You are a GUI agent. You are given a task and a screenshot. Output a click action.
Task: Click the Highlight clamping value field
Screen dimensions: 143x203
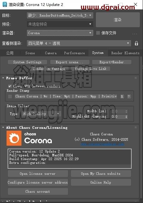(x=118, y=117)
